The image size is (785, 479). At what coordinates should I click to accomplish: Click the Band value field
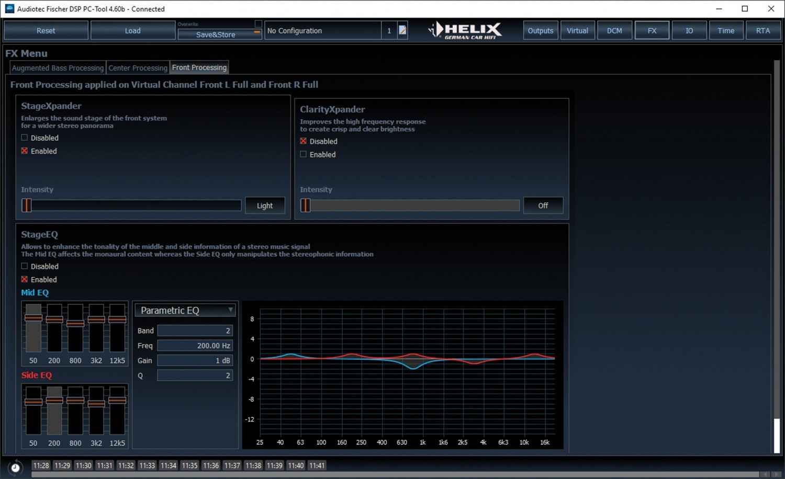(195, 330)
